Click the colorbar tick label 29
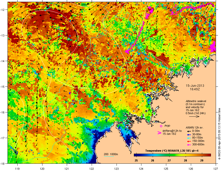Screen dimensions: 221x171 [202, 160]
